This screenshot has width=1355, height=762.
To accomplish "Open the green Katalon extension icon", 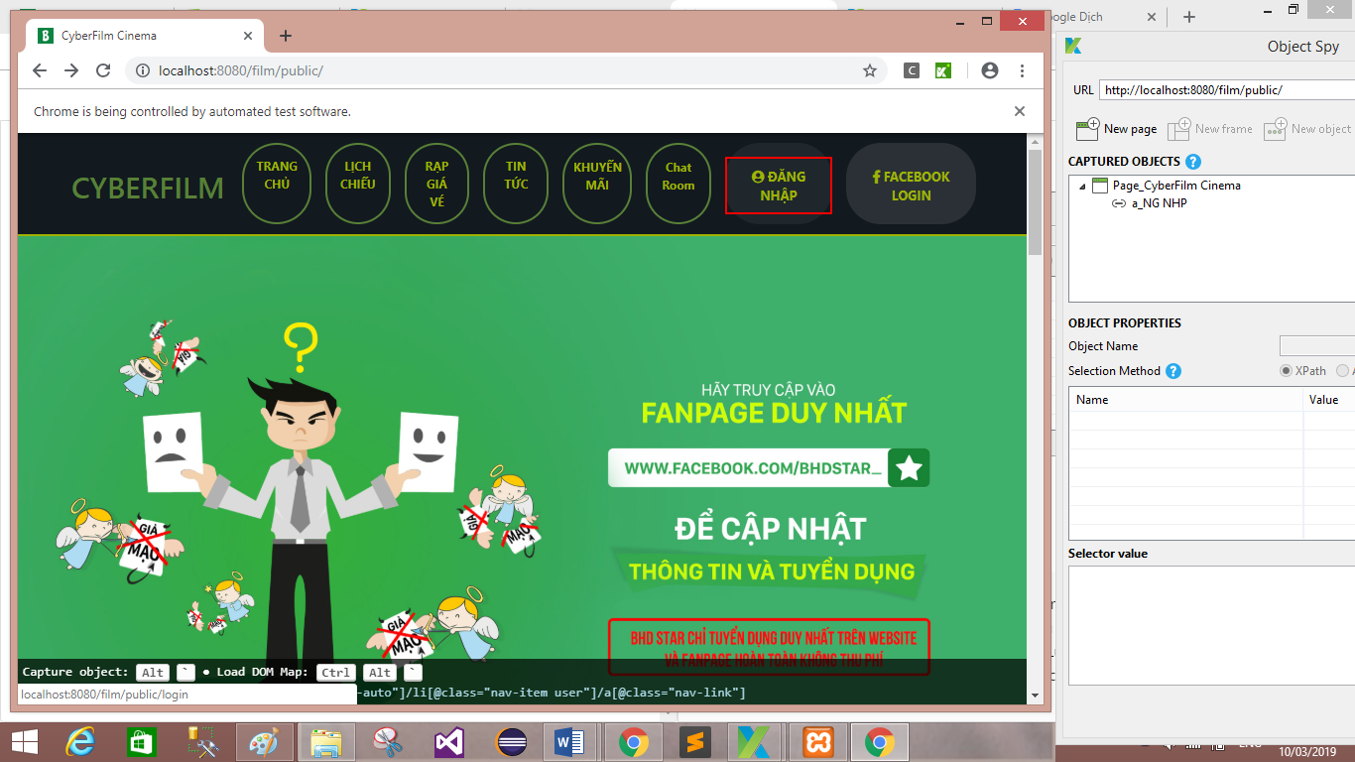I will tap(944, 70).
